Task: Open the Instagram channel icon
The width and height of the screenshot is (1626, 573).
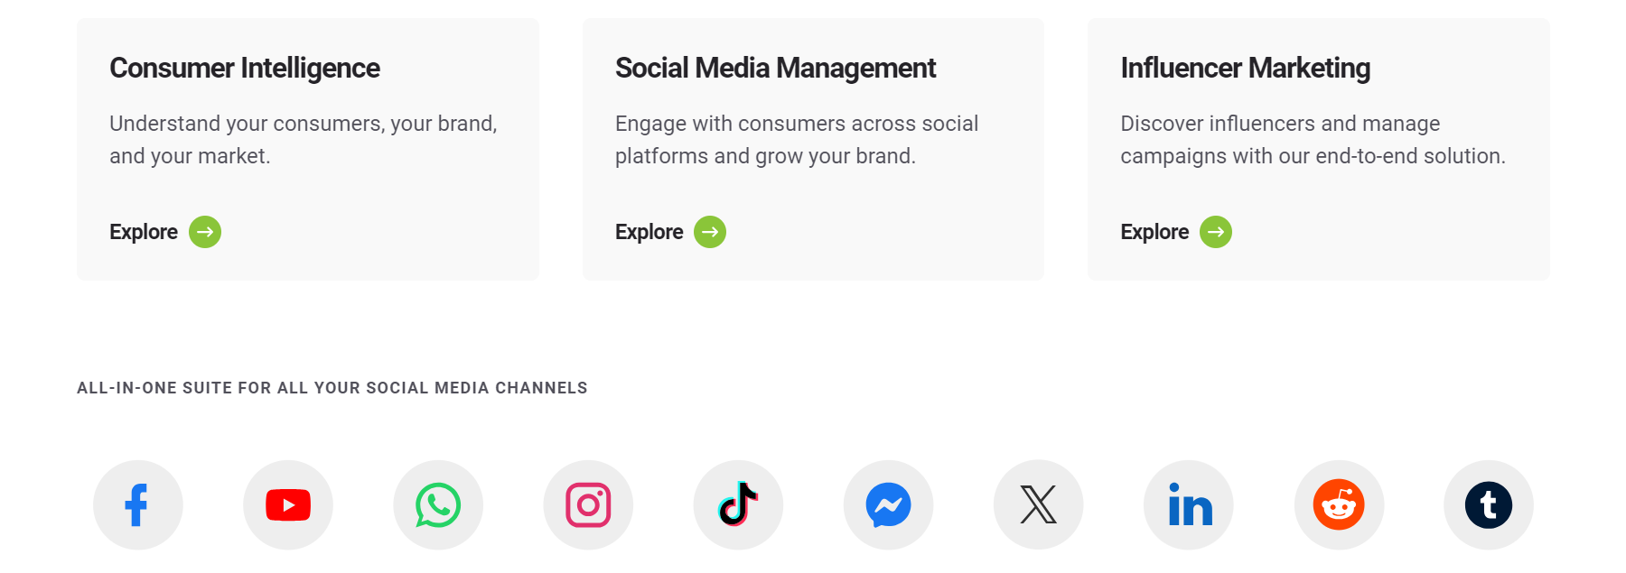Action: [587, 504]
